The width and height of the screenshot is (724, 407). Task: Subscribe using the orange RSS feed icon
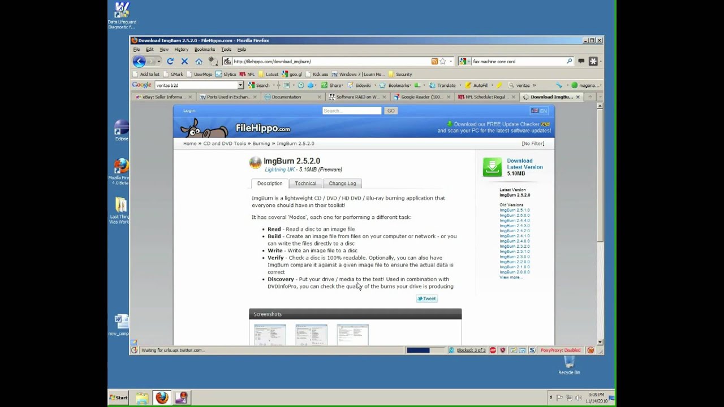434,61
